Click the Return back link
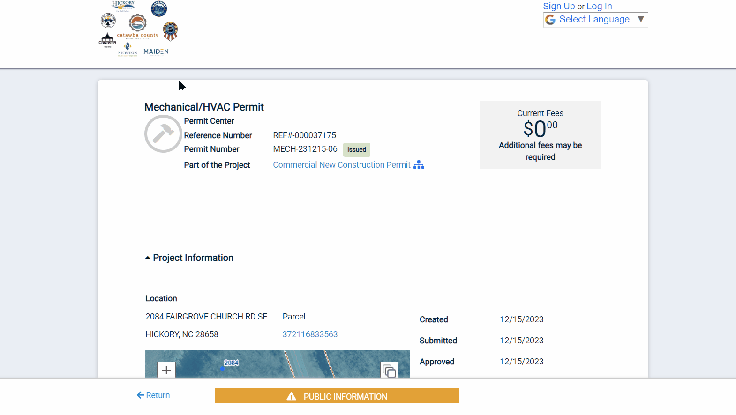The width and height of the screenshot is (736, 415). pyautogui.click(x=153, y=395)
